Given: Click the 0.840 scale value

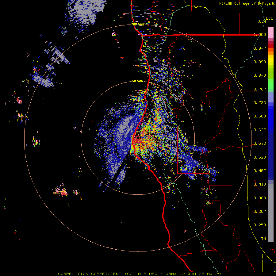Looking at the screenshot, I should pyautogui.click(x=260, y=75).
